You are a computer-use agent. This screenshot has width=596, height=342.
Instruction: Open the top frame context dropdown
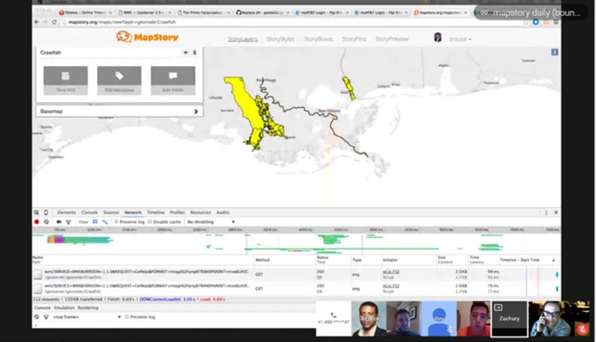86,317
